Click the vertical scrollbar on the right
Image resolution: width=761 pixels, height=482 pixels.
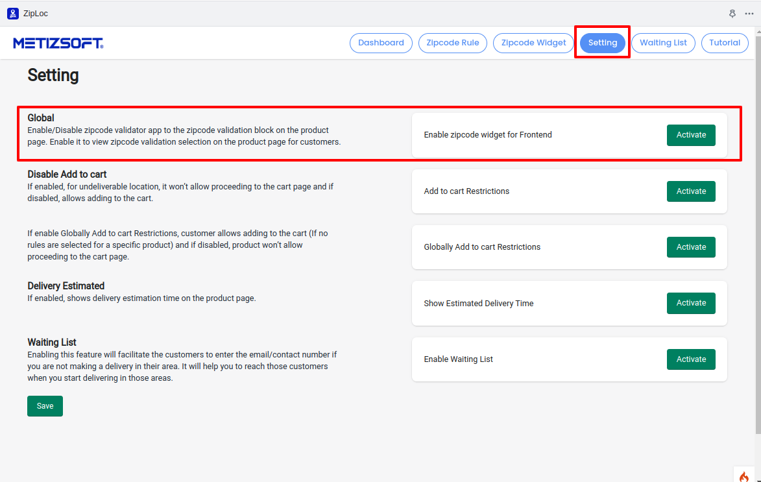[757, 247]
